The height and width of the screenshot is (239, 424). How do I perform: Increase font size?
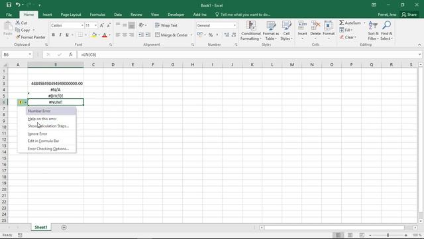[101, 25]
